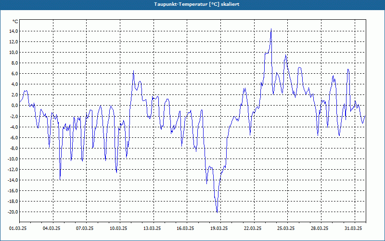385x241 pixels.
Task: Click the 28.03.25 date label
Action: coord(320,228)
